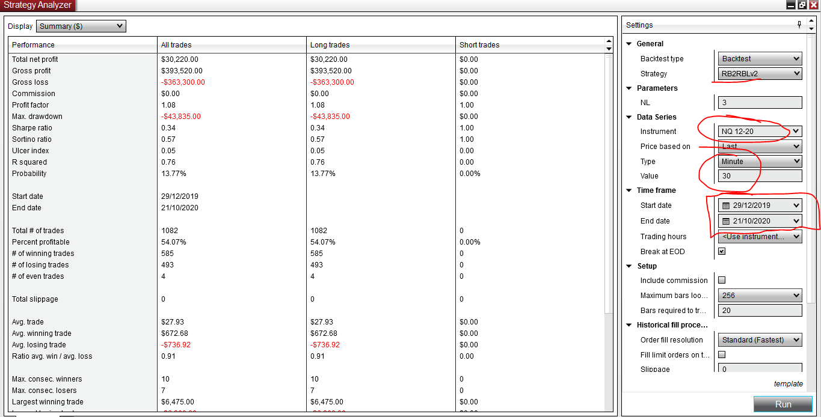The width and height of the screenshot is (821, 417).
Task: Collapse the Historical fill processing section
Action: pos(630,325)
